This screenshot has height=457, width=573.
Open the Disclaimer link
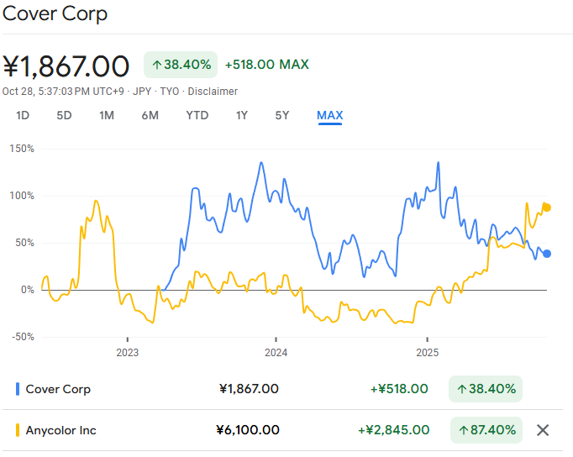pyautogui.click(x=213, y=92)
